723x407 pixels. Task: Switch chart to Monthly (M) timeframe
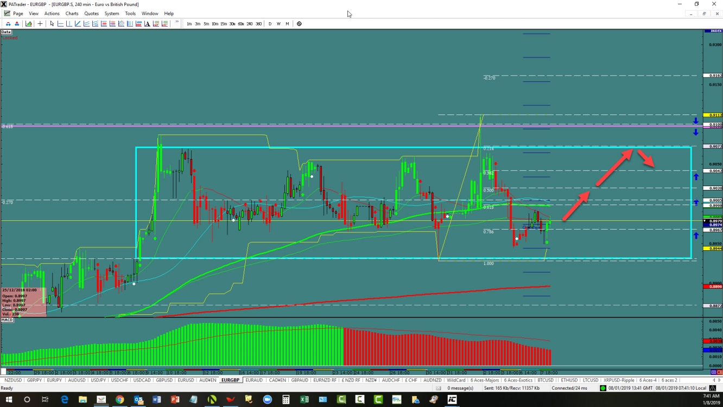click(x=287, y=24)
